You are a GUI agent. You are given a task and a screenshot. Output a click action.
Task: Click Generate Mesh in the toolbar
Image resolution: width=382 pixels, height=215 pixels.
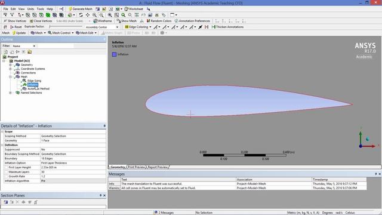[x=81, y=9]
